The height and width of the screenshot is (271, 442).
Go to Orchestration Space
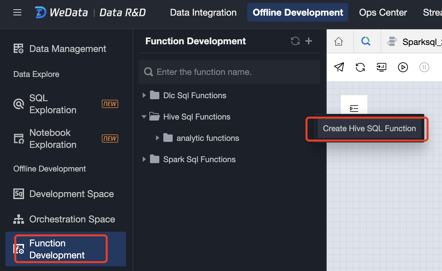point(72,219)
